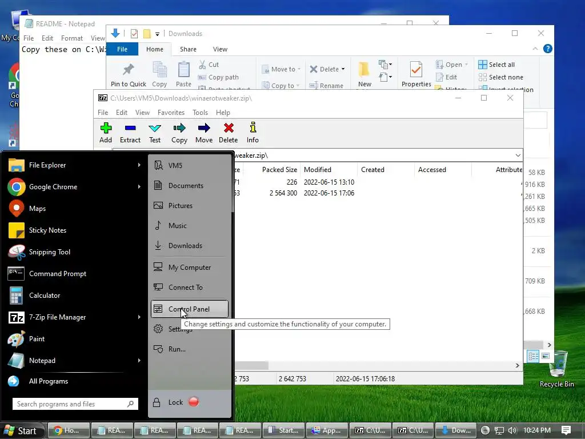This screenshot has width=585, height=439.
Task: Open the Run dialog from Start menu
Action: click(190, 349)
